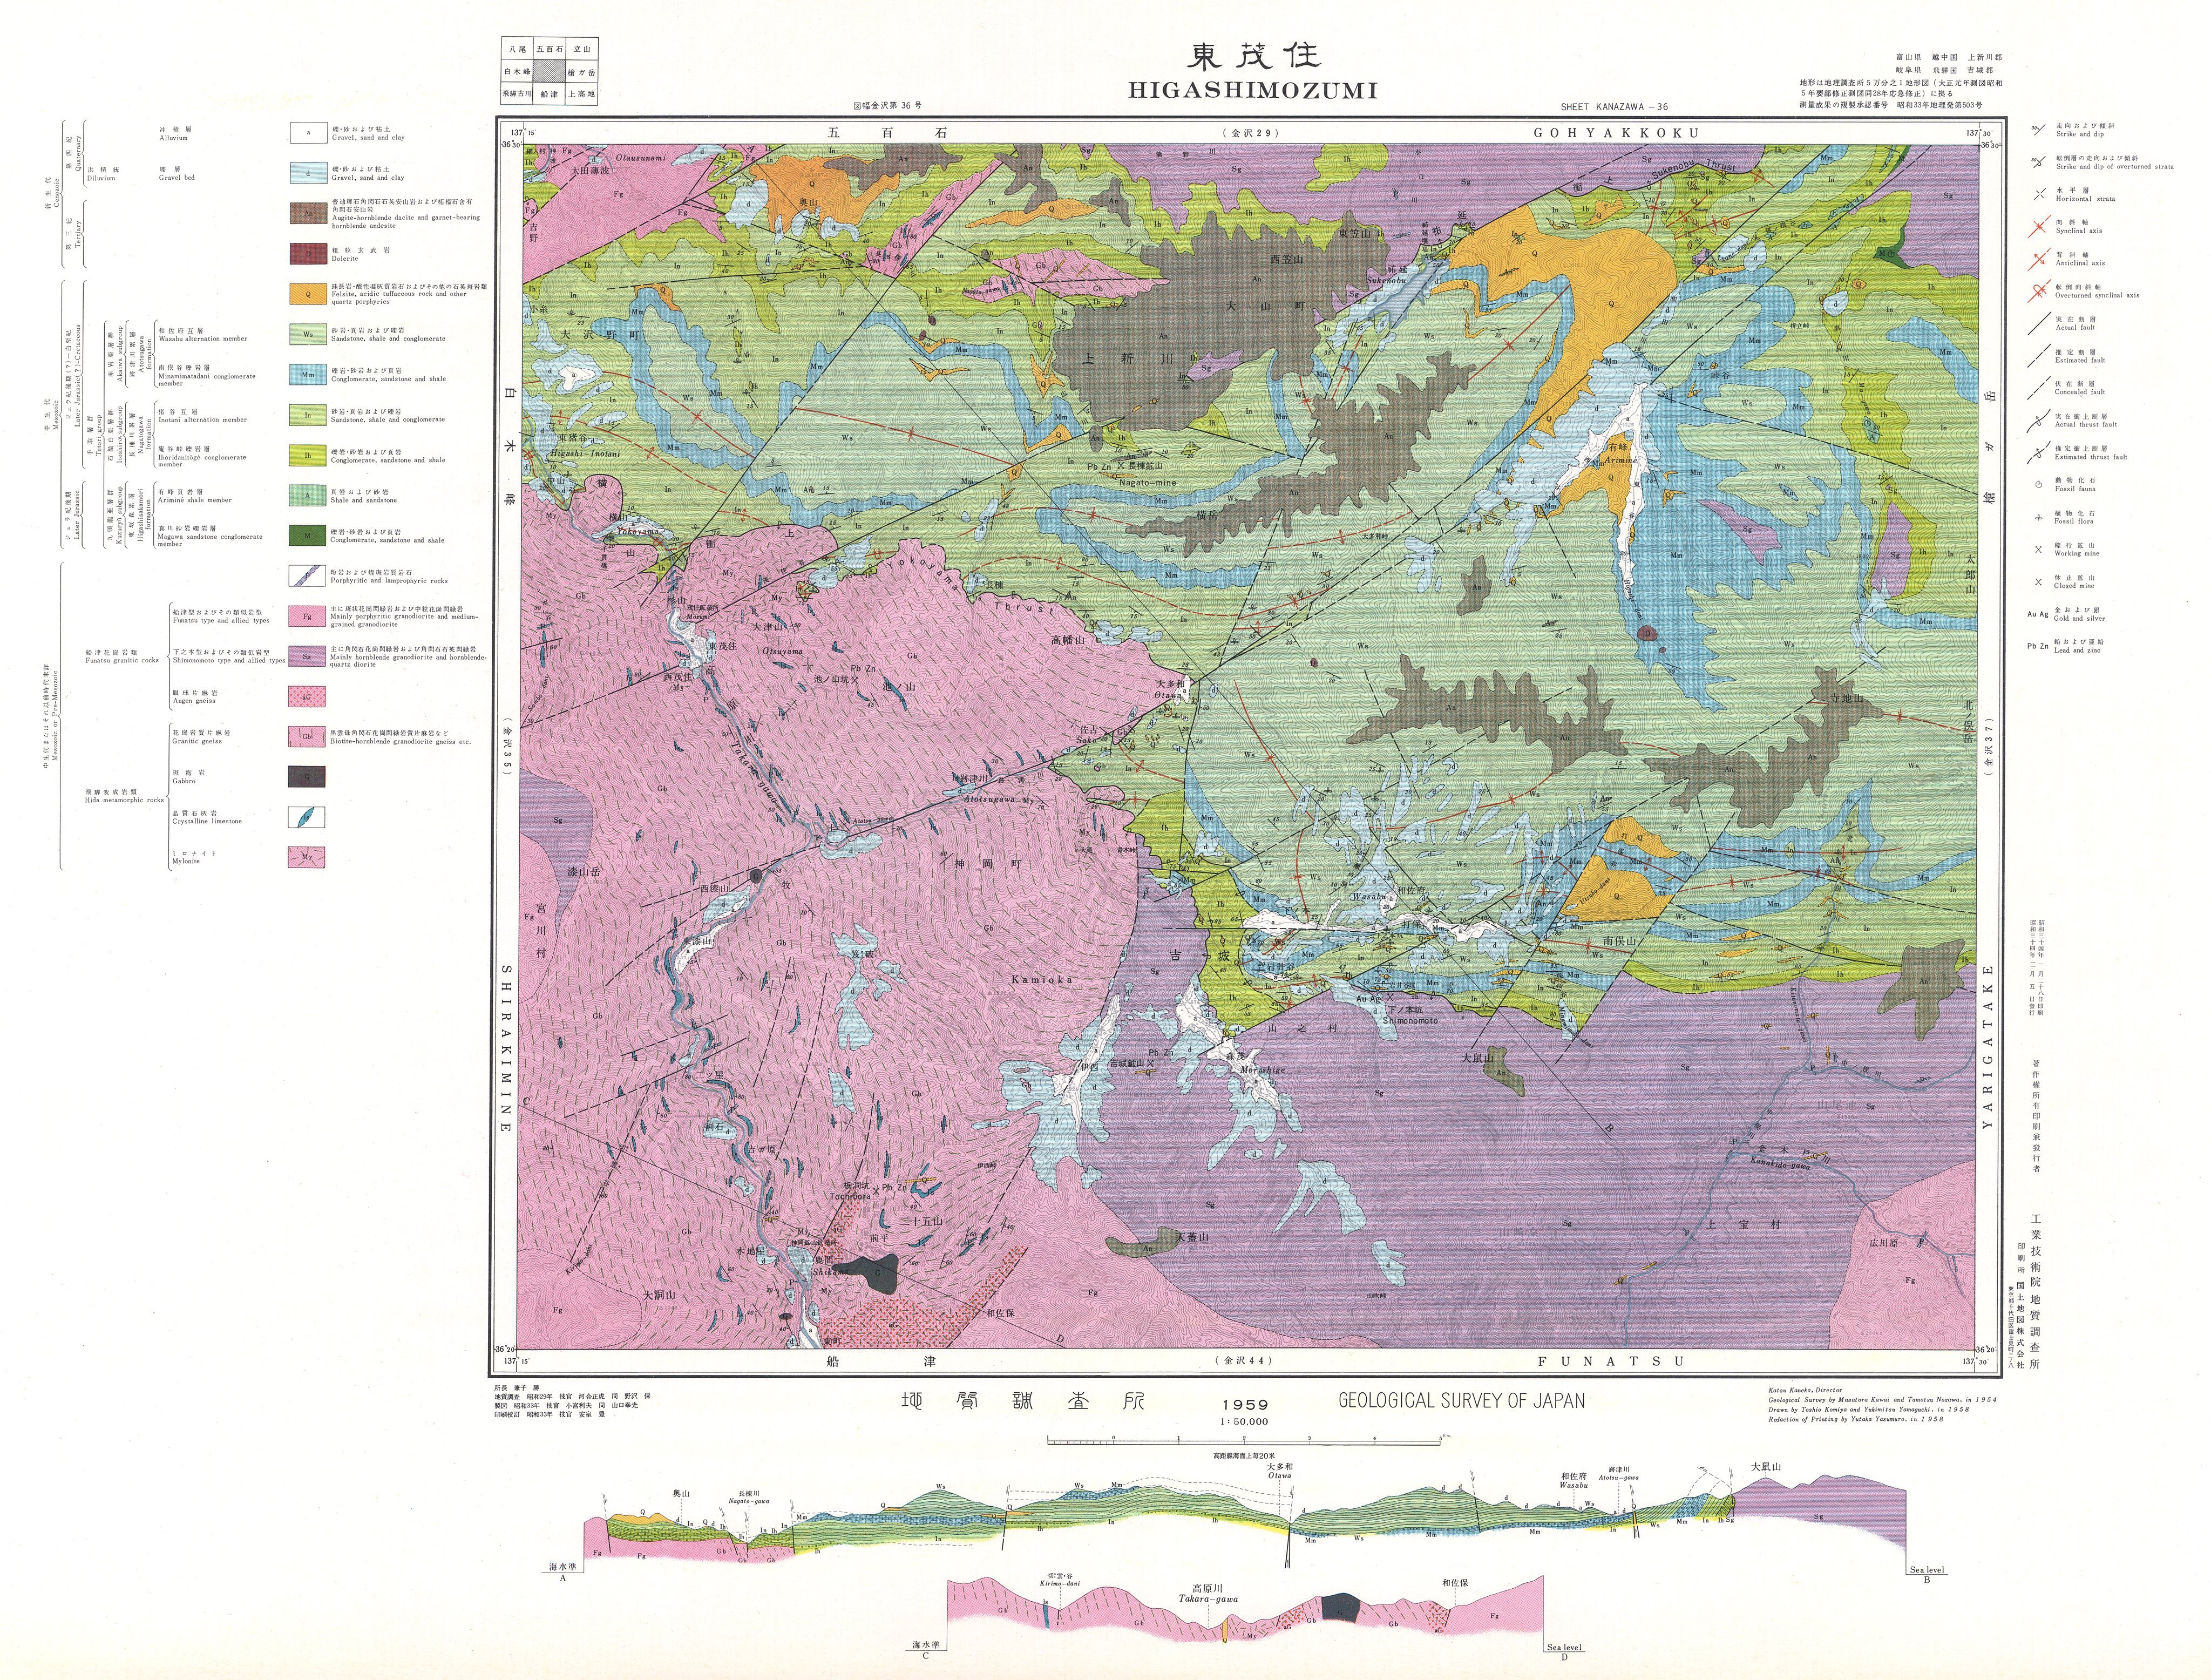Viewport: 2211px width, 1680px height.
Task: Click the Alluvium 'a' white legend box
Action: click(x=308, y=133)
